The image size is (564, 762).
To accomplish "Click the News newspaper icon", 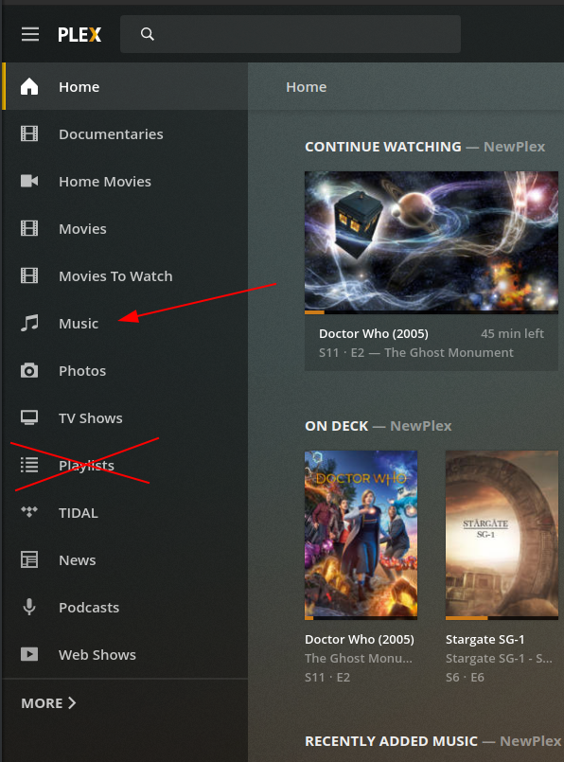I will (x=29, y=559).
